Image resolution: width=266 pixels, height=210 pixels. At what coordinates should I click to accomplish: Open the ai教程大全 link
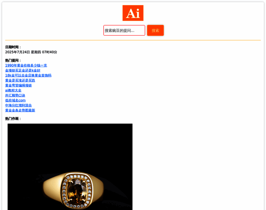[x=13, y=90]
